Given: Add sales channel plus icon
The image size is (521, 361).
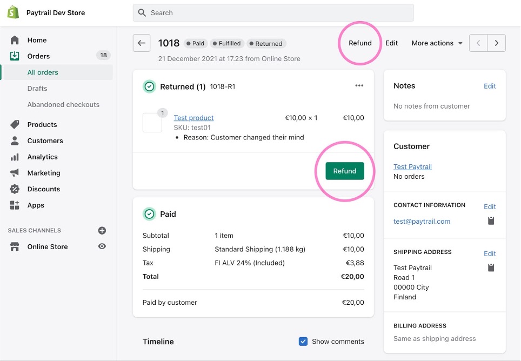Looking at the screenshot, I should tap(102, 230).
